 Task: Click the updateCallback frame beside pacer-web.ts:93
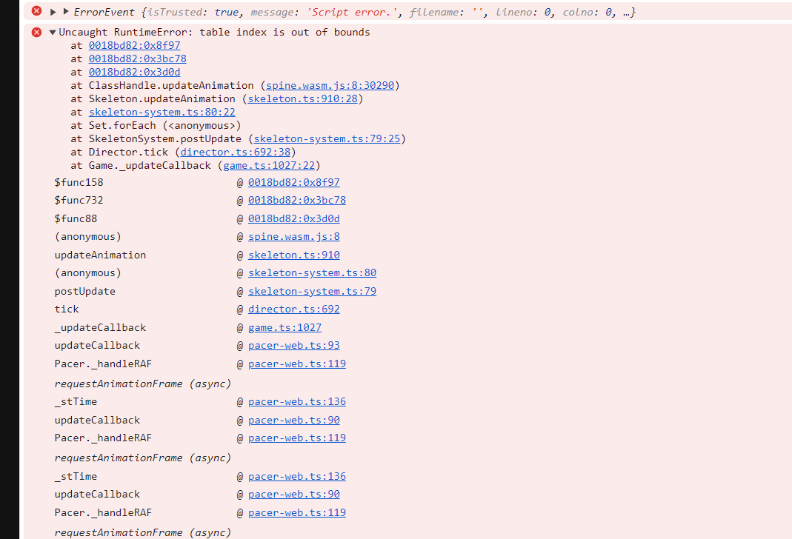point(97,345)
